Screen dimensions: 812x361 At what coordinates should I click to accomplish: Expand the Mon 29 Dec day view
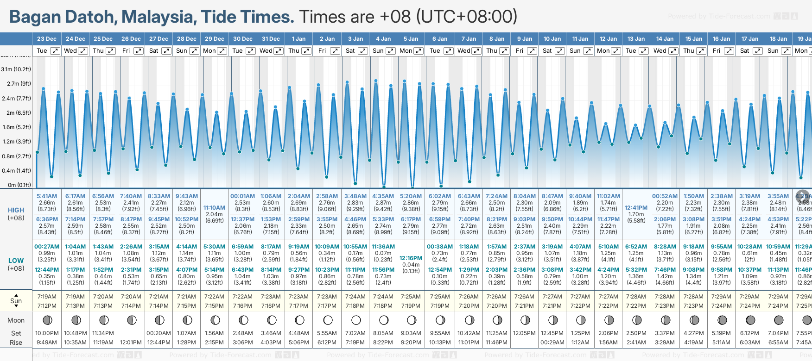(222, 51)
